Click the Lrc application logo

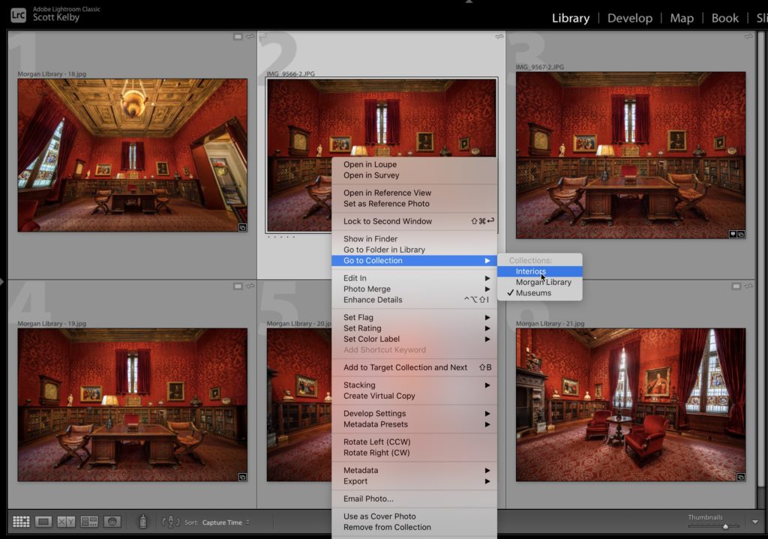tap(19, 15)
